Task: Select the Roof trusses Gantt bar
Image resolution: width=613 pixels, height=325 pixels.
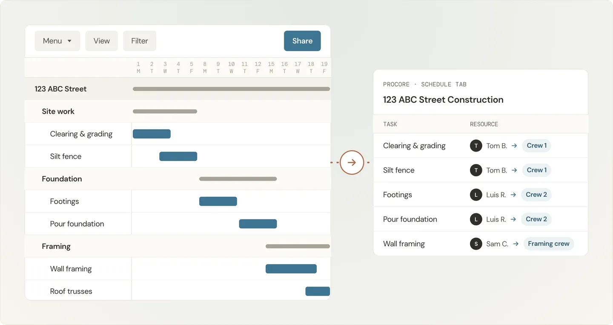Action: pos(318,291)
